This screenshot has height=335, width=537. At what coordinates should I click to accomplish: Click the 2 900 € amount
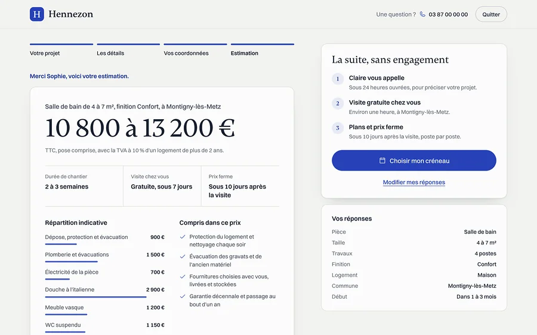(156, 290)
